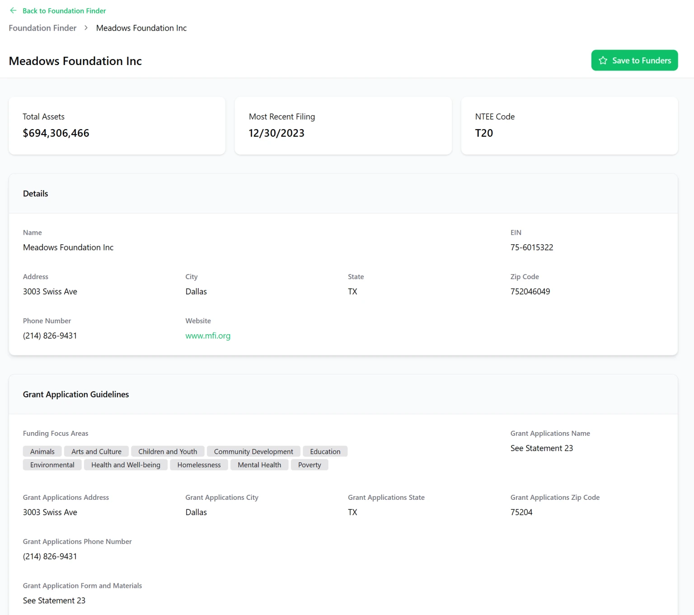Viewport: 694px width, 615px height.
Task: Select the Environmental tag
Action: [52, 465]
